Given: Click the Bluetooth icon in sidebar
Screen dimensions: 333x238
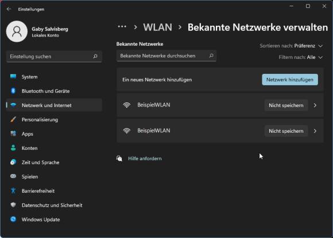Looking at the screenshot, I should click(x=13, y=91).
